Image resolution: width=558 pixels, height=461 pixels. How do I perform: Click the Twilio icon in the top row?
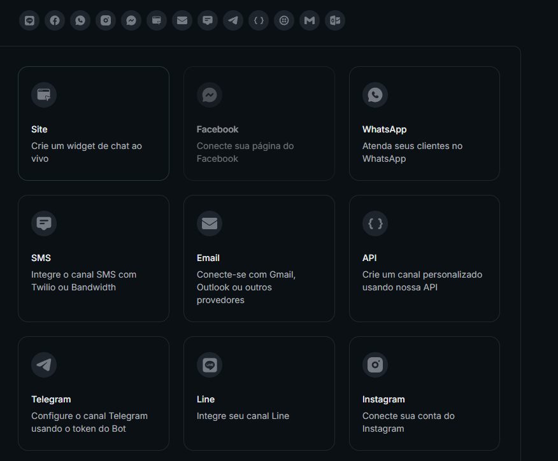tap(284, 20)
